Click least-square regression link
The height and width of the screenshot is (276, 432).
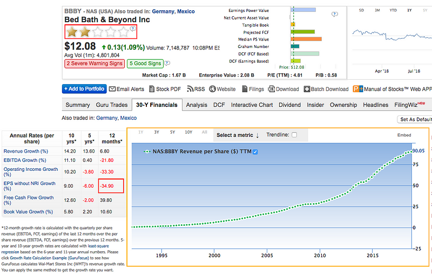pyautogui.click(x=55, y=249)
